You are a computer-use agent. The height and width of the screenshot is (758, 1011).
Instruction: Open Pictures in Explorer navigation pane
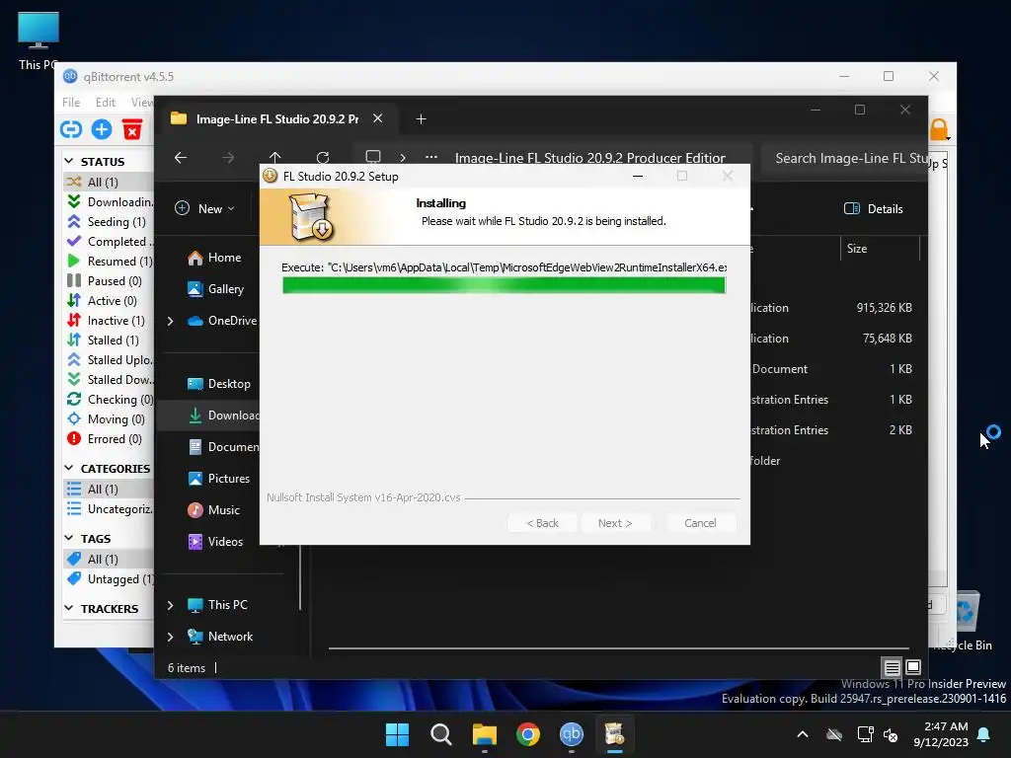click(219, 479)
